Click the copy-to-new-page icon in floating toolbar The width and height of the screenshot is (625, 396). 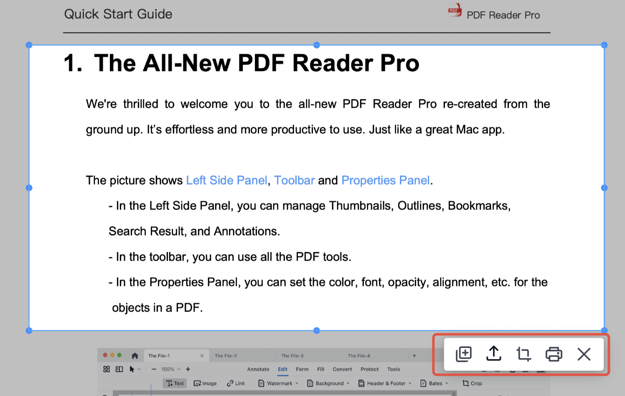coord(463,354)
